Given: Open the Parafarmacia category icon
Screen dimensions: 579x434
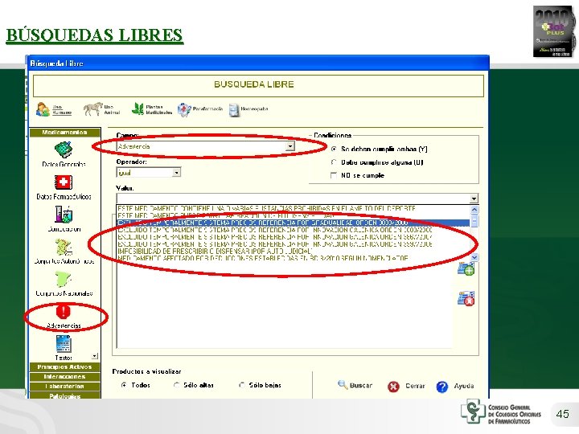Looking at the screenshot, I should 184,109.
